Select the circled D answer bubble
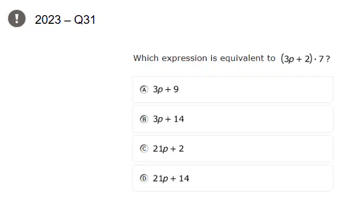The image size is (355, 200). point(144,178)
